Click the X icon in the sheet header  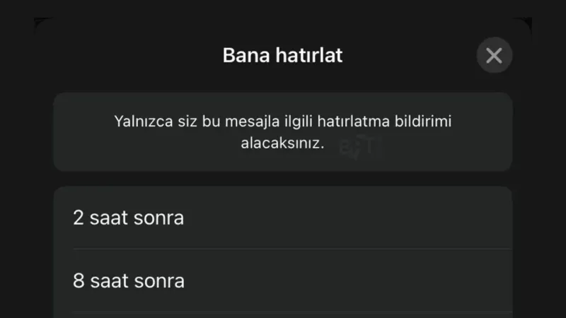click(494, 55)
